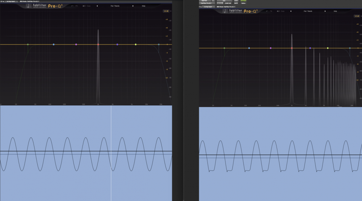Select red band node in left EQ
Image resolution: width=362 pixels, height=201 pixels.
tap(98, 44)
